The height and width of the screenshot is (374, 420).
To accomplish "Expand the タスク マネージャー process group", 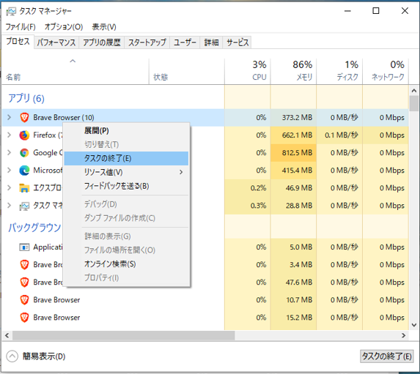I will (9, 206).
